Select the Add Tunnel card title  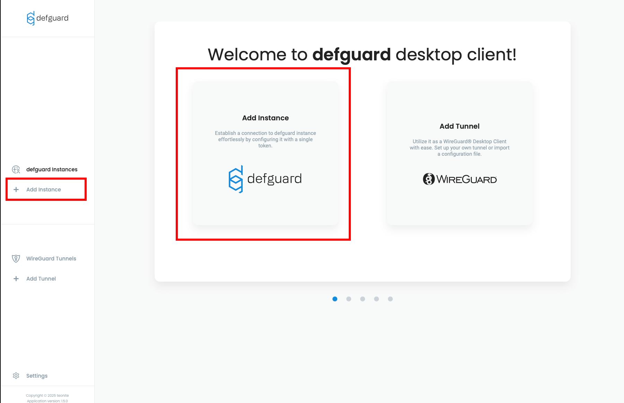tap(459, 126)
